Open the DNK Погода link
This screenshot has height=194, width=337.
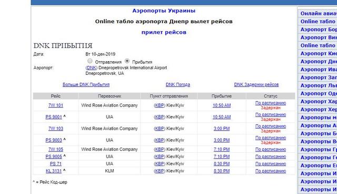pyautogui.click(x=178, y=84)
